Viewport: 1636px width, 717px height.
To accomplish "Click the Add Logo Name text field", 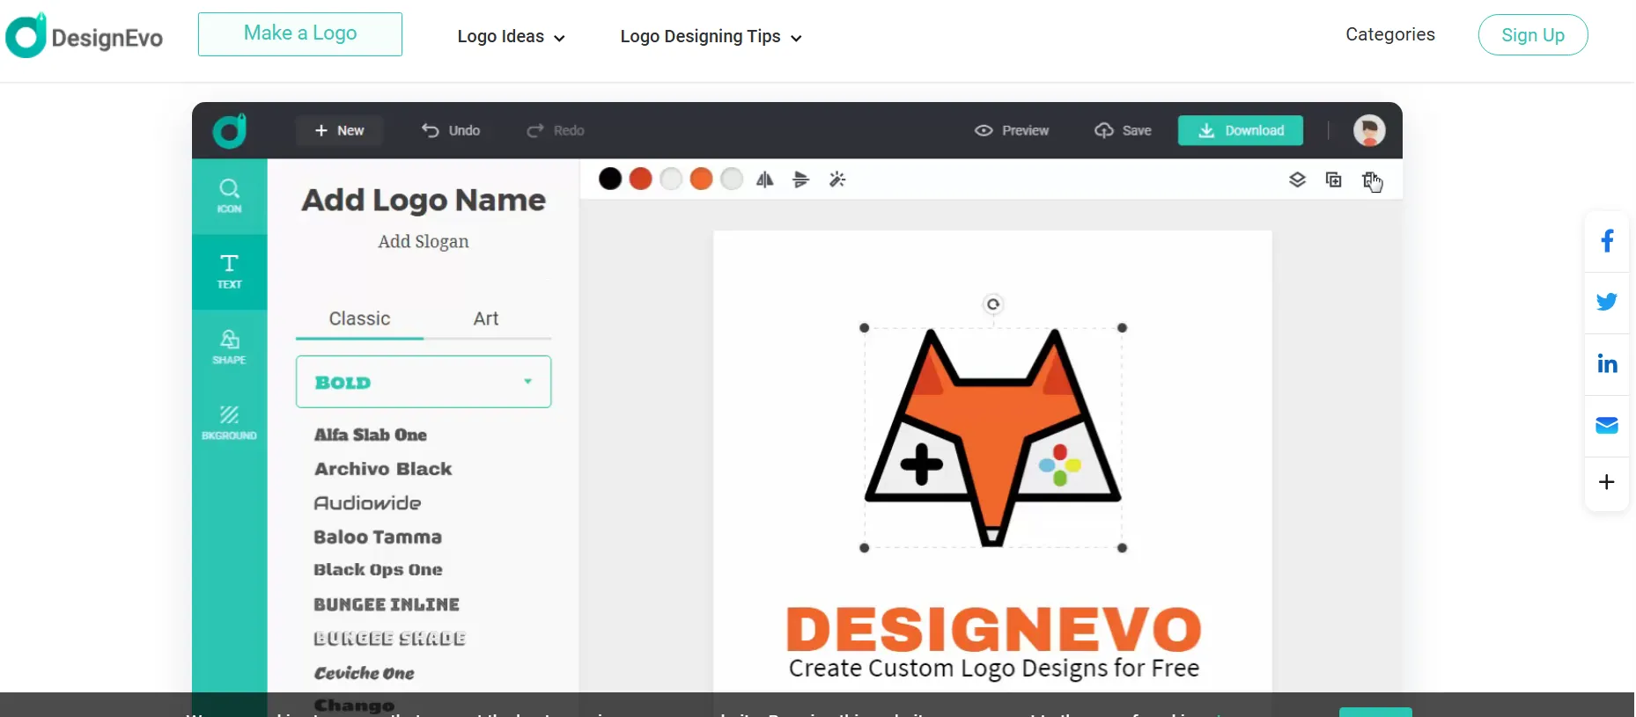I will coord(424,201).
